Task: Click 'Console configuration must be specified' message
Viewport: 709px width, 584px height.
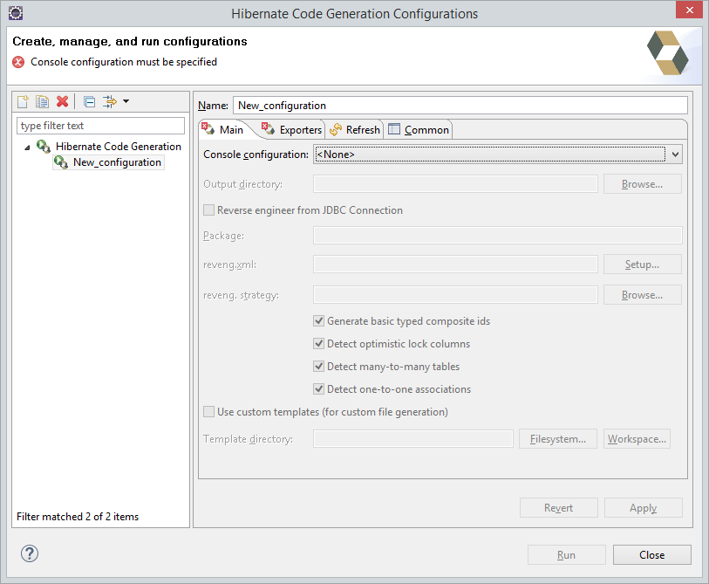Action: point(124,62)
